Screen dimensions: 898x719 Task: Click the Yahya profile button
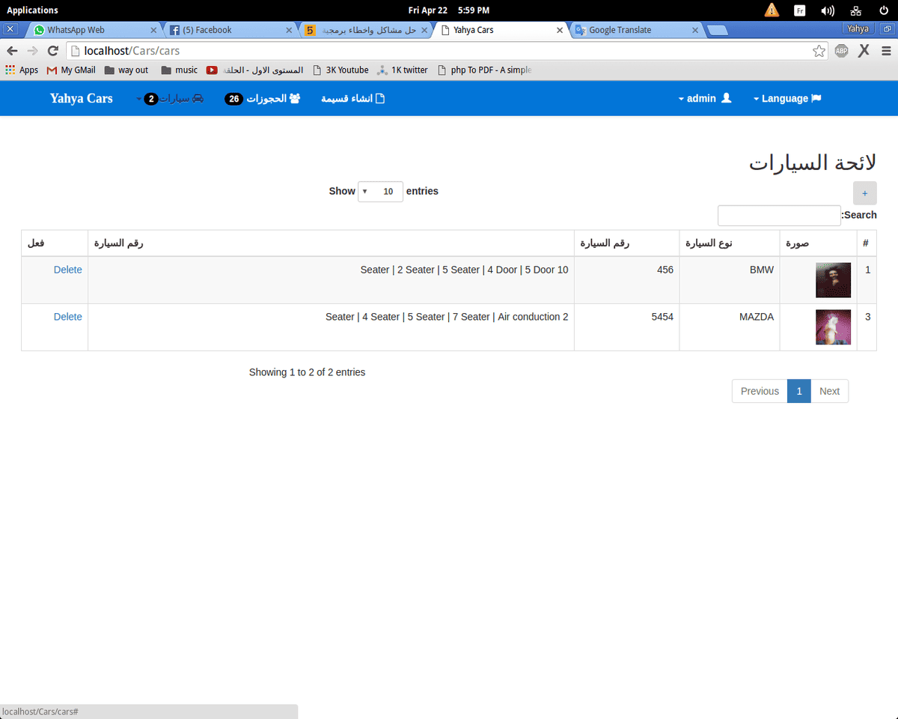tap(858, 28)
